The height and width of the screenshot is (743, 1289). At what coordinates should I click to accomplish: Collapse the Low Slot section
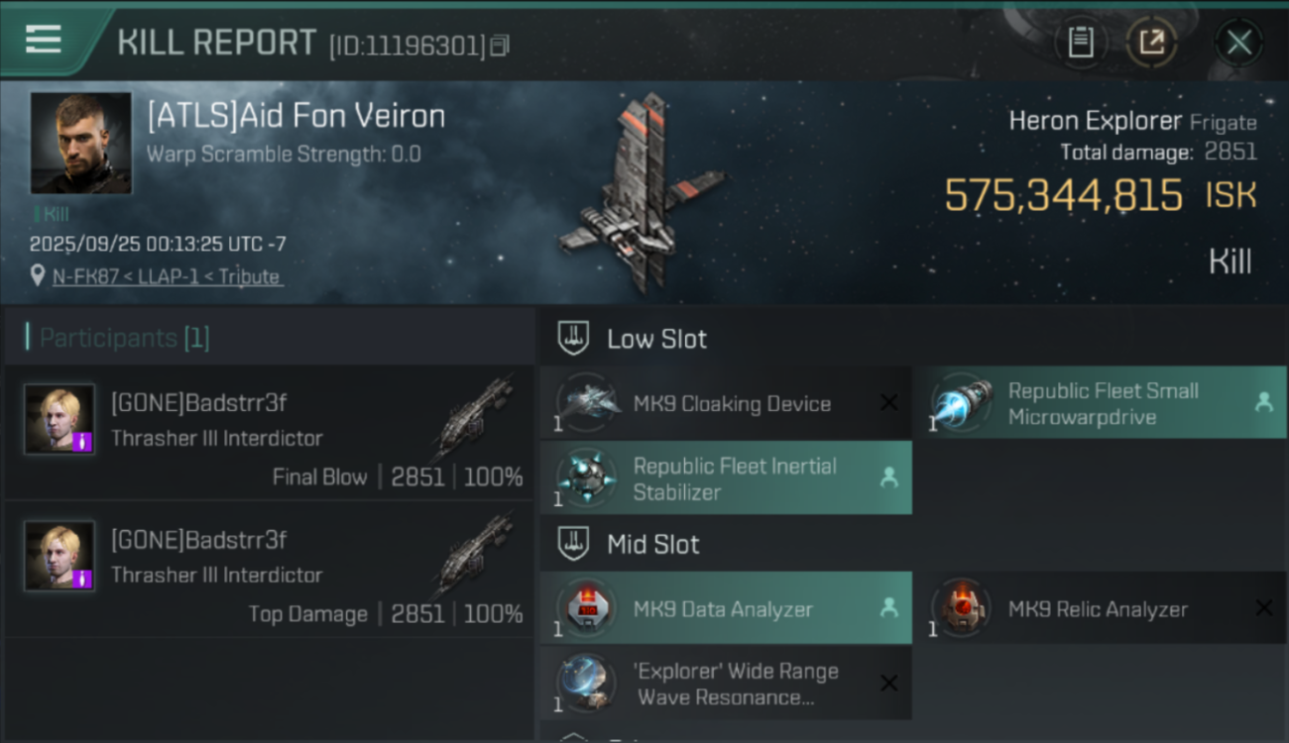pyautogui.click(x=575, y=339)
